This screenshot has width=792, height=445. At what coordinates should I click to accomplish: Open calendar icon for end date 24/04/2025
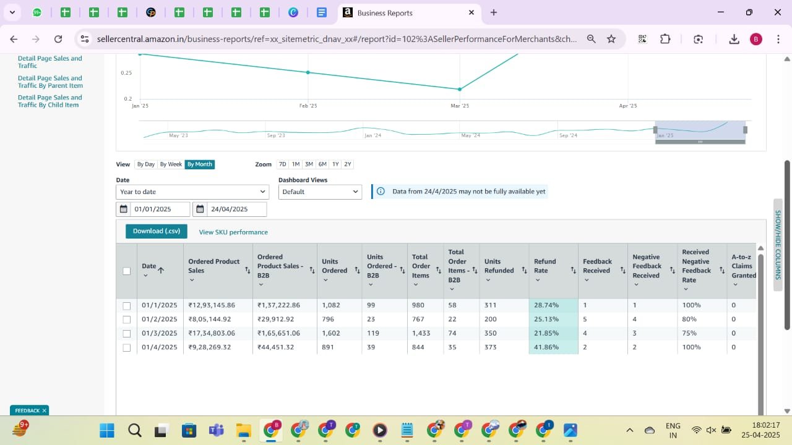[x=200, y=210]
